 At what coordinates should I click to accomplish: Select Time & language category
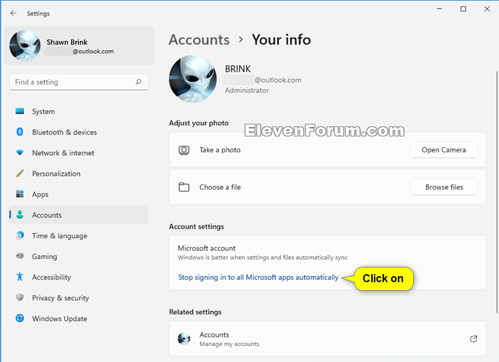click(x=79, y=236)
